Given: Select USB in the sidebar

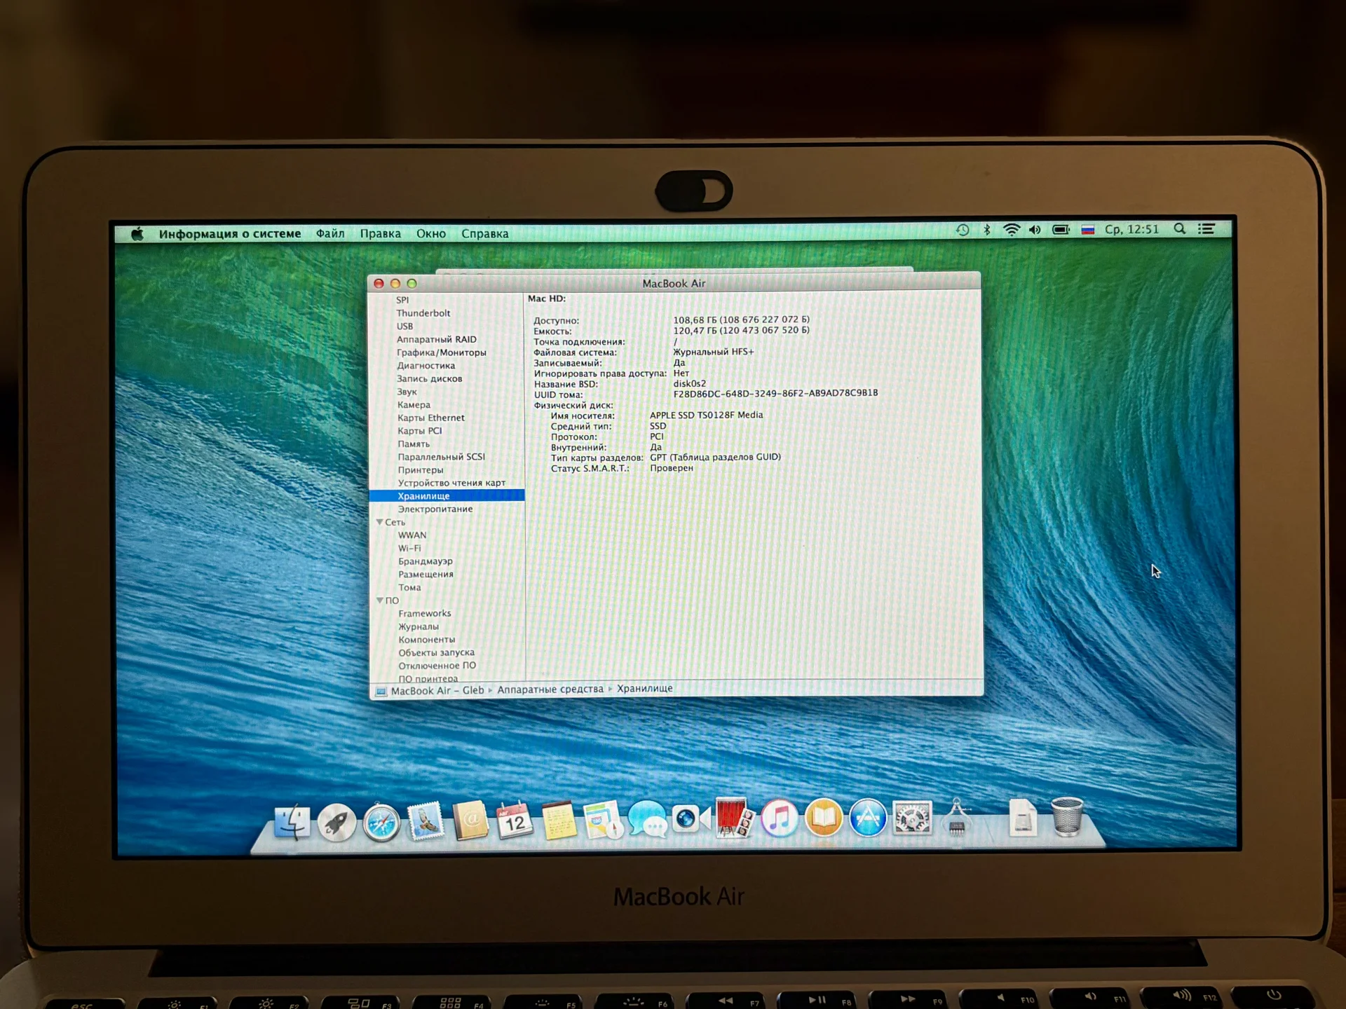Looking at the screenshot, I should pyautogui.click(x=405, y=326).
